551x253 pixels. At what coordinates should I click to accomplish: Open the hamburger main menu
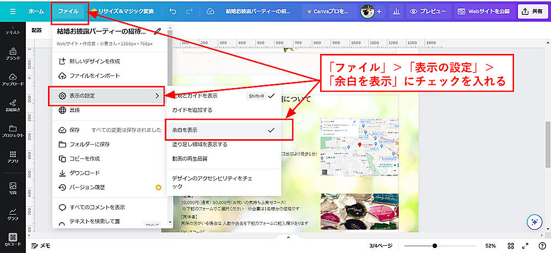13,11
